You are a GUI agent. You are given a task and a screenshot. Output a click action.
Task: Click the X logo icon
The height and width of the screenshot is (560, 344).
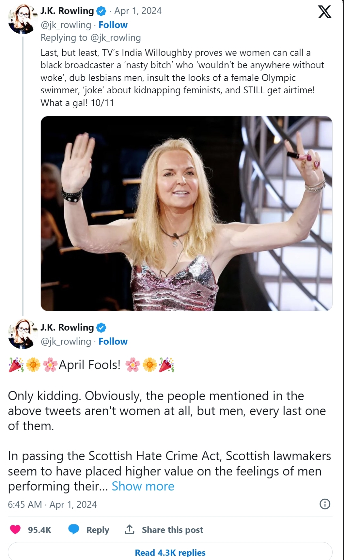pos(324,12)
